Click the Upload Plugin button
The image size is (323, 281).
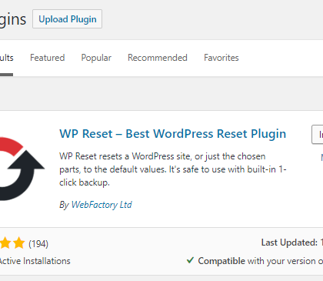point(67,19)
